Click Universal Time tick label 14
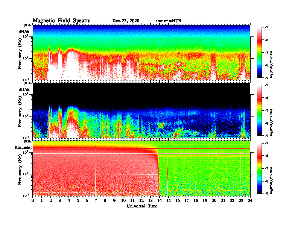Screen dimensions: 298x230 [160, 200]
